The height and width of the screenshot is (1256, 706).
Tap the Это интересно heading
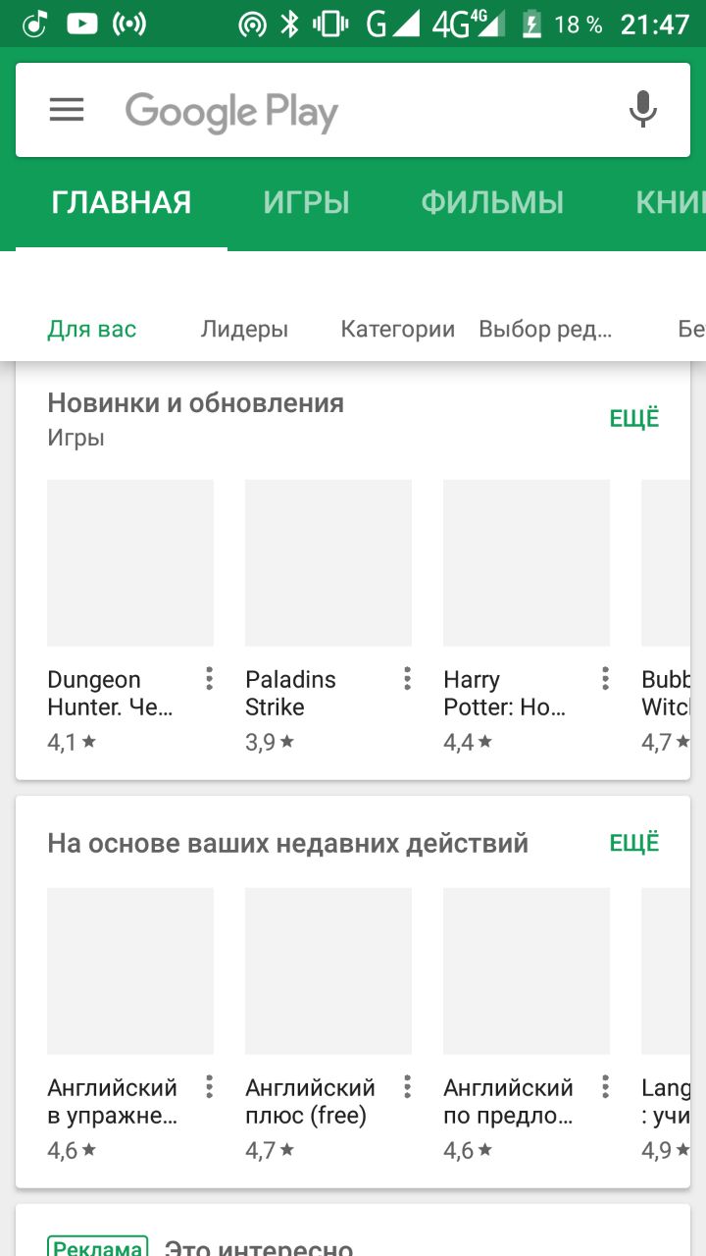tap(258, 1248)
